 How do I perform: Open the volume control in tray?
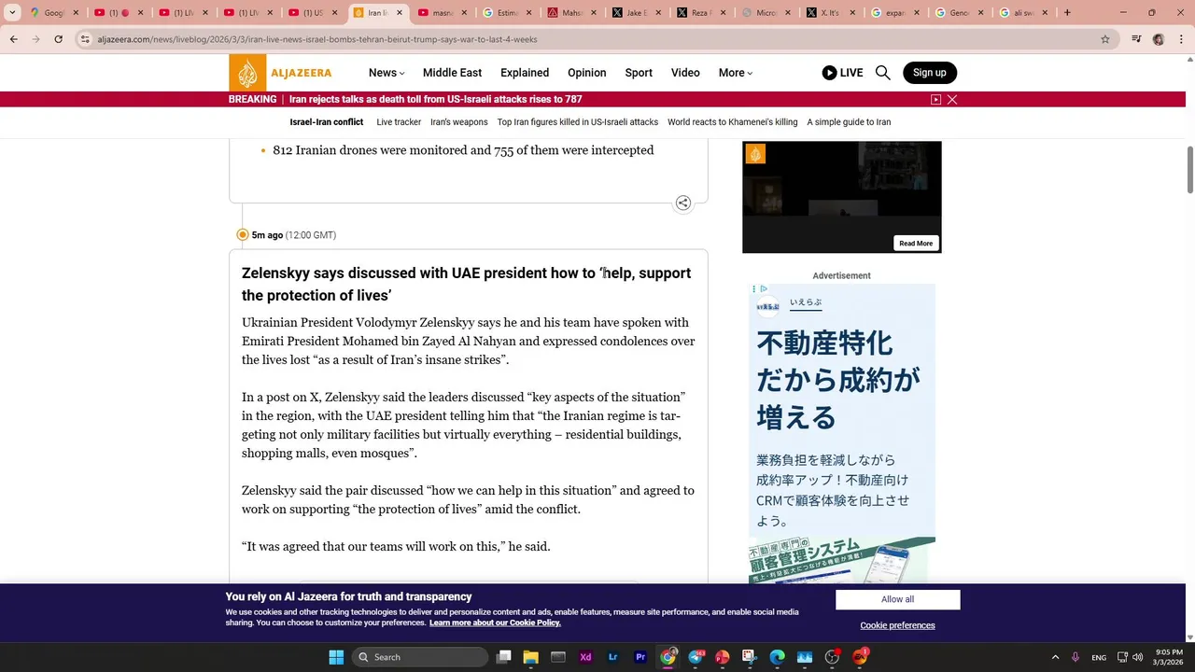tap(1137, 657)
